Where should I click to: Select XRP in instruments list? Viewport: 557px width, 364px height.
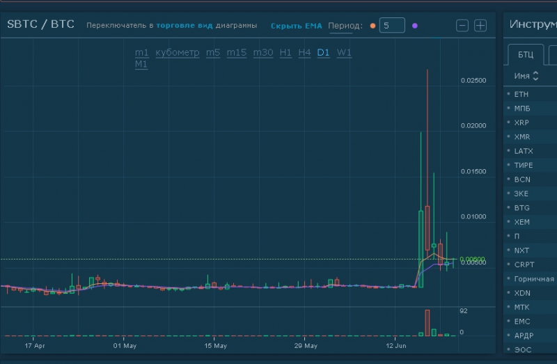(x=531, y=122)
